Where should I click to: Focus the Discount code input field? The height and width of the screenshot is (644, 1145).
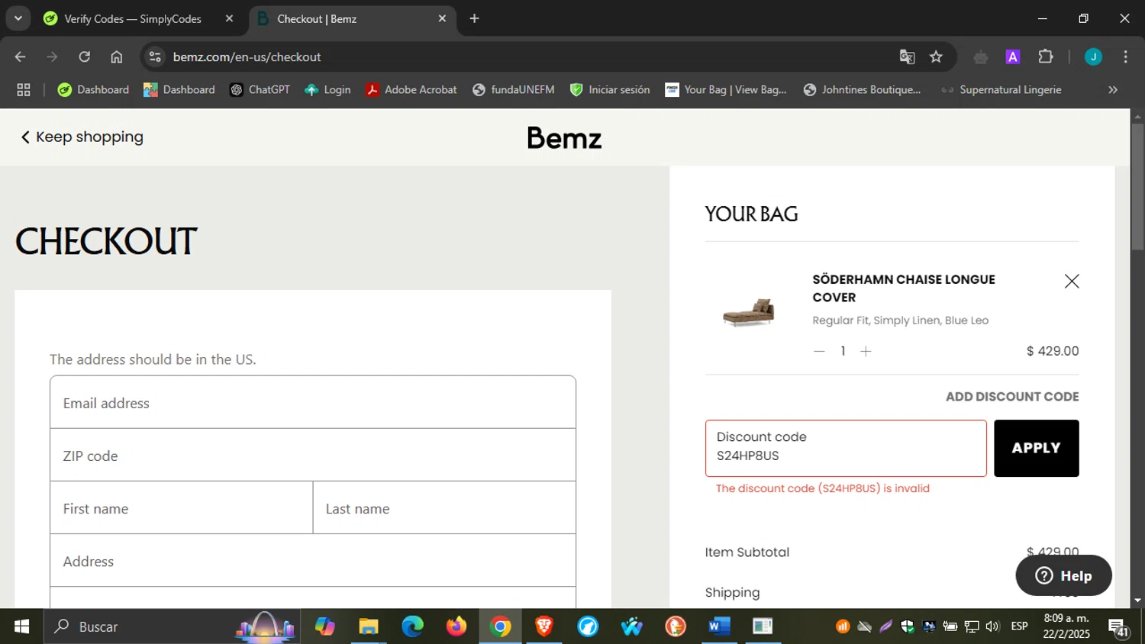(846, 449)
